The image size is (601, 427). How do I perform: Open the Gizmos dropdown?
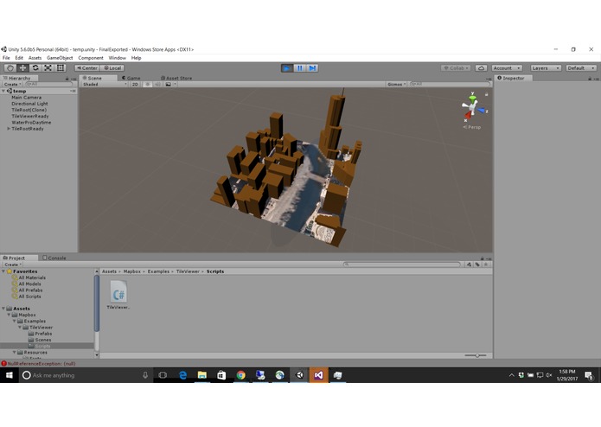396,84
